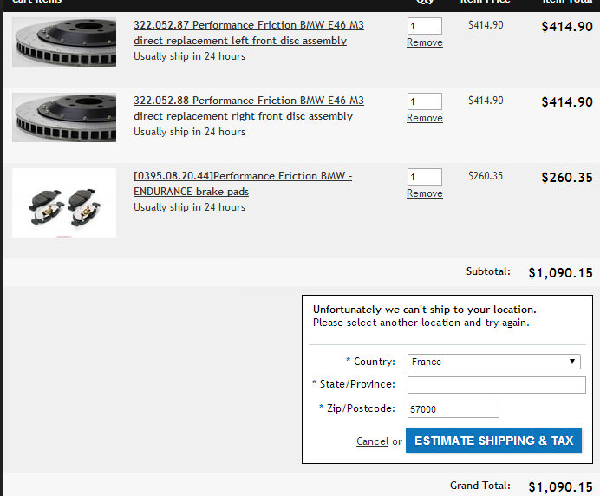
Task: Click the brake pads product thumbnail
Action: 64,203
